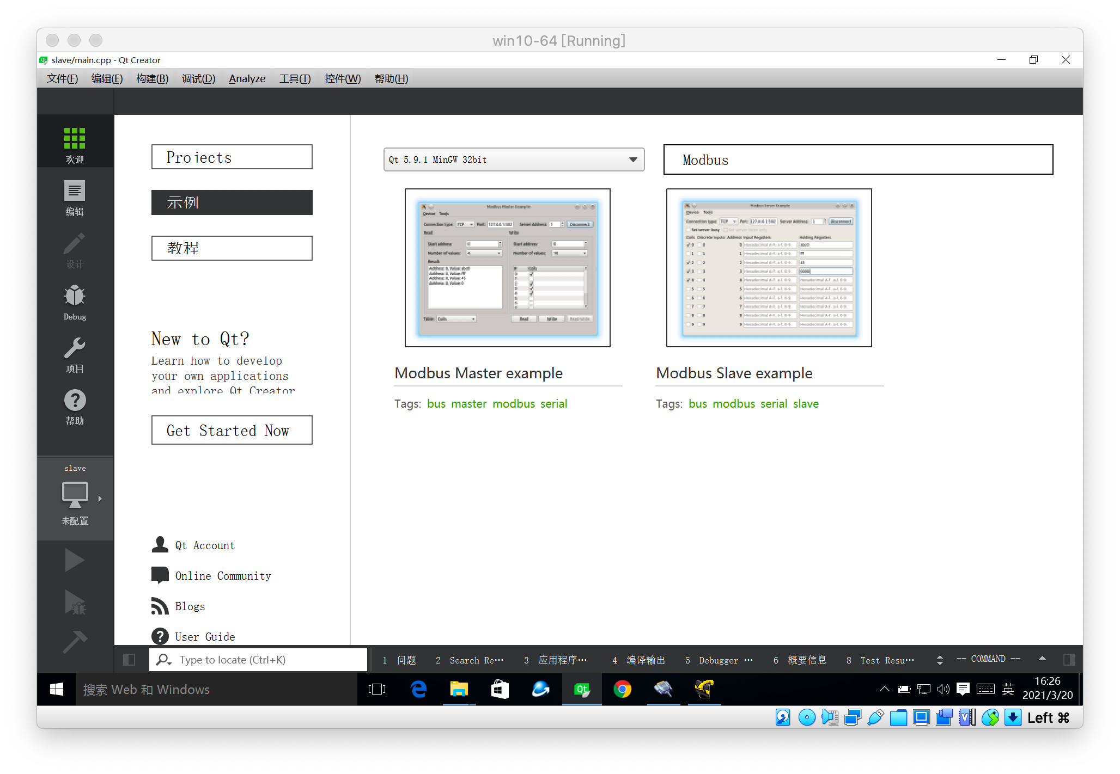Open output pane 2 Search Results
The width and height of the screenshot is (1120, 774).
click(x=469, y=660)
